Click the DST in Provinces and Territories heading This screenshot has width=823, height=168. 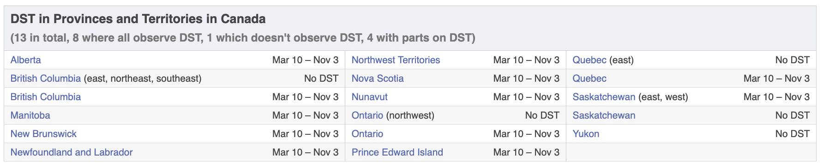click(138, 19)
